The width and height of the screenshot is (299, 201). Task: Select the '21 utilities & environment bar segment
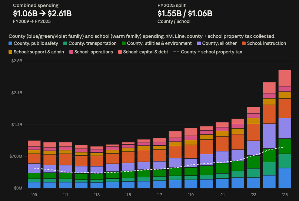[222, 168]
